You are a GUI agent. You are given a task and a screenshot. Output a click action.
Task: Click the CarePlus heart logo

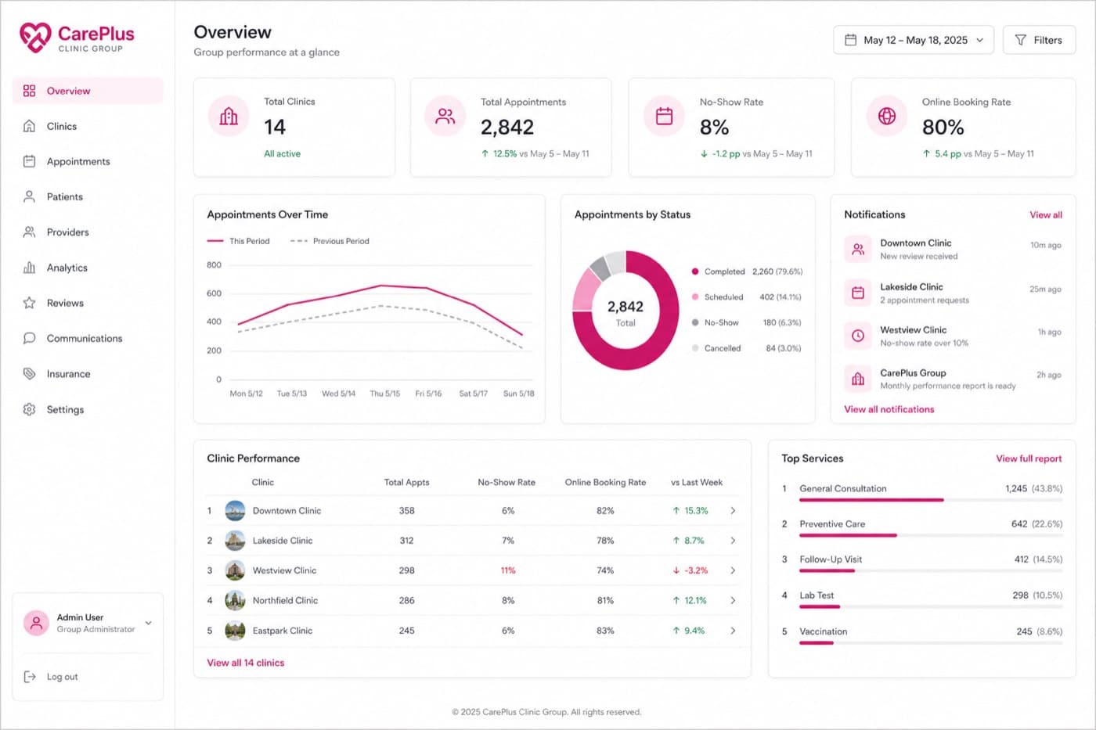point(35,37)
